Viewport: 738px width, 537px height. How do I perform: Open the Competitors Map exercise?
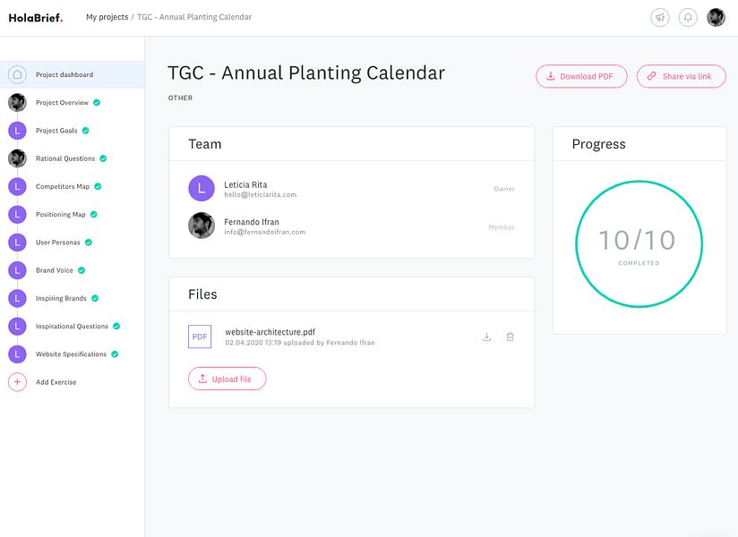63,187
